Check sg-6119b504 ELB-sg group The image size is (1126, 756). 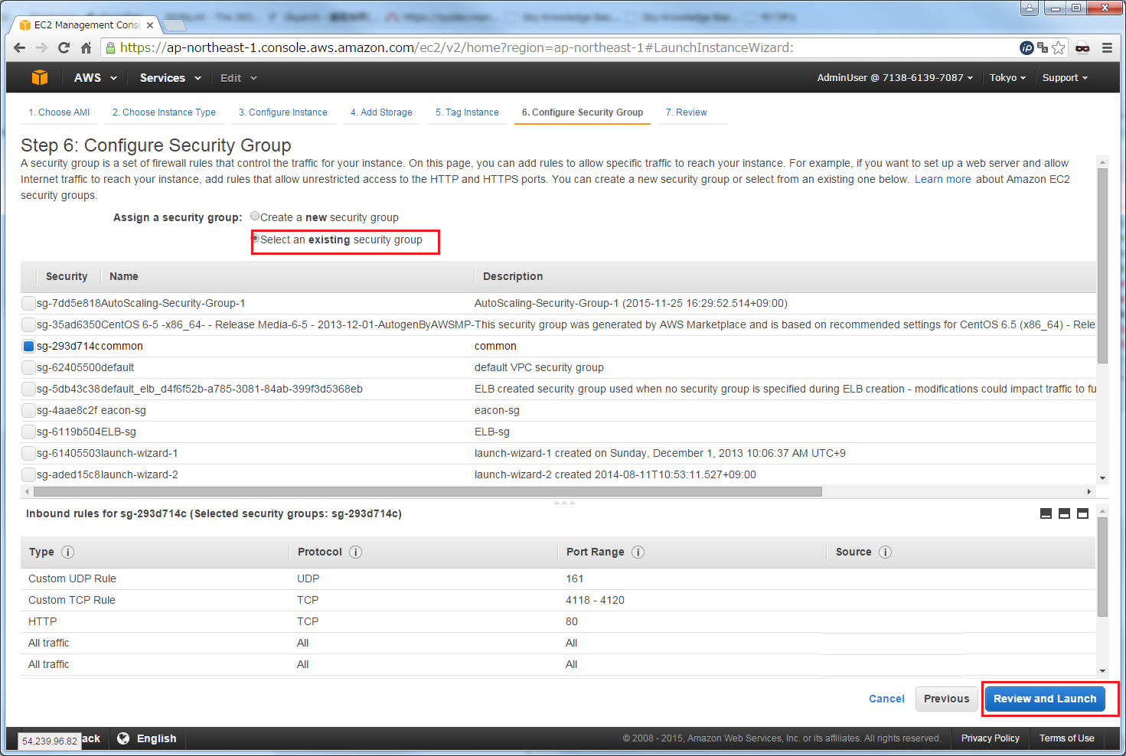(28, 432)
